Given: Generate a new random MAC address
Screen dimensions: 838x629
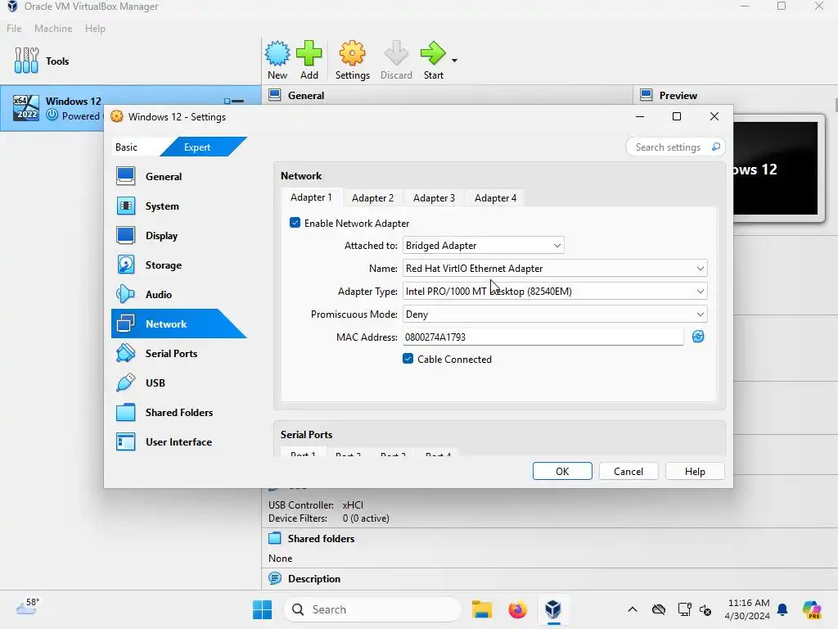Looking at the screenshot, I should [698, 337].
